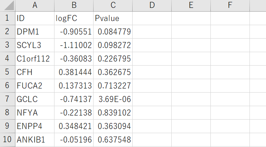Image resolution: width=266 pixels, height=147 pixels.
Task: Click logFC value -0.90551
Action: [x=74, y=31]
